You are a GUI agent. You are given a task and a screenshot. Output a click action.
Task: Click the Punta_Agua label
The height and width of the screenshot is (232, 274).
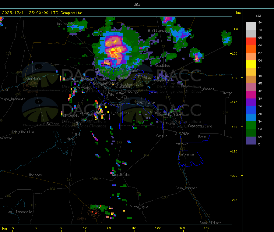[x=139, y=207]
